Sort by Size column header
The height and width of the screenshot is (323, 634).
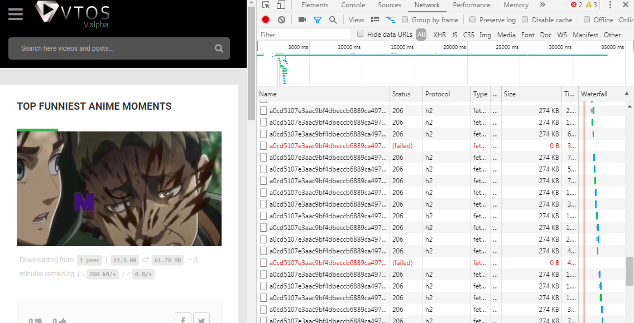532,94
